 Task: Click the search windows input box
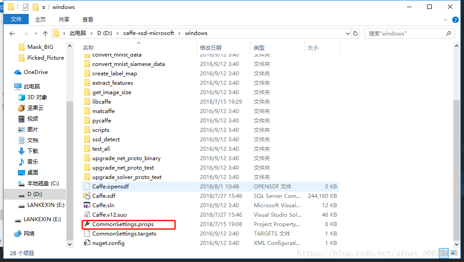click(403, 33)
